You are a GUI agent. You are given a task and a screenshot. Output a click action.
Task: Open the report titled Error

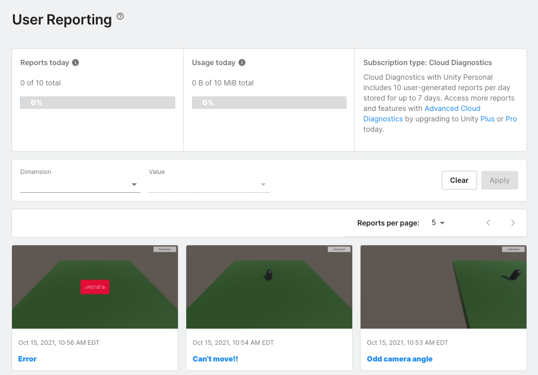click(x=28, y=359)
